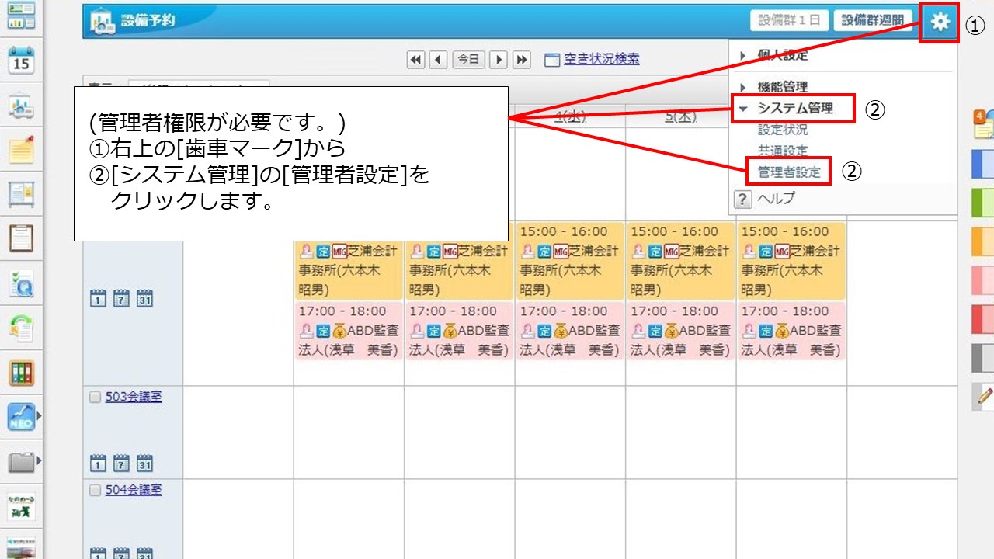The height and width of the screenshot is (559, 994).
Task: Open 15:00 芝浦会計 event under 4(水)
Action: (x=570, y=261)
